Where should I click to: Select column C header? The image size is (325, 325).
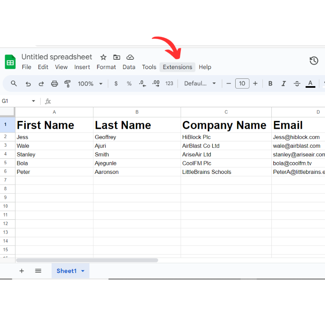coord(226,112)
